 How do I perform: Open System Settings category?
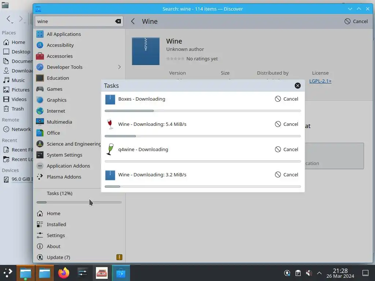pos(68,155)
